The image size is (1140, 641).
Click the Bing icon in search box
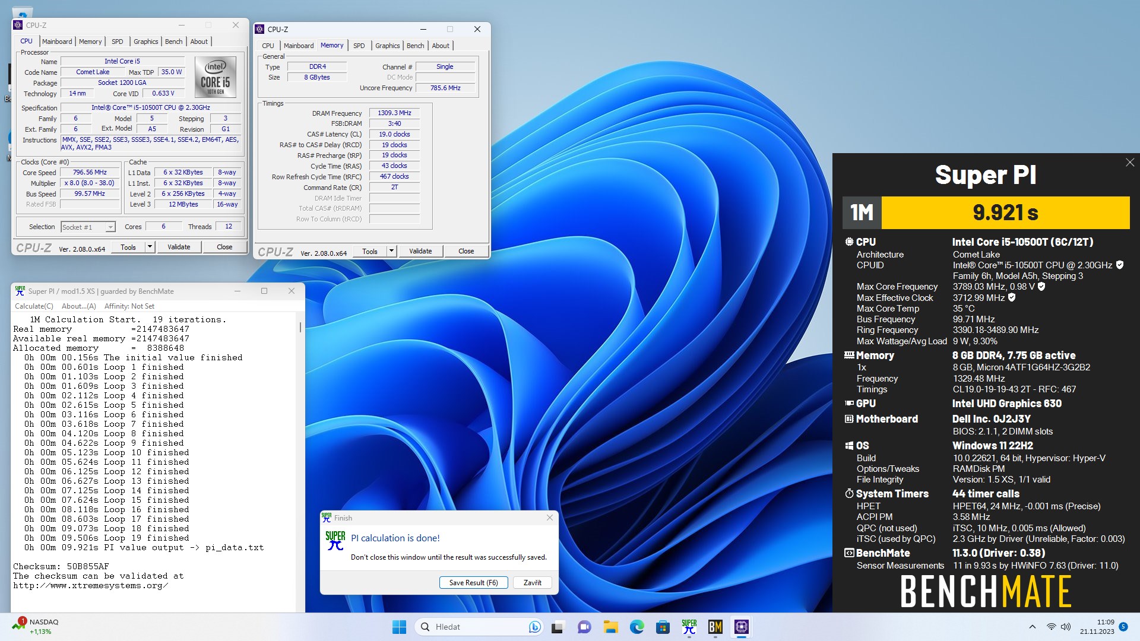[534, 627]
